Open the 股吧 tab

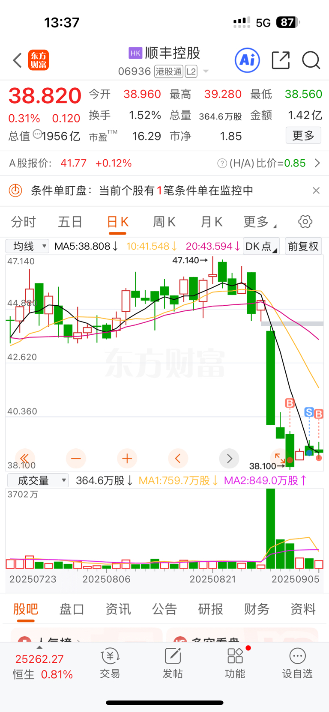pyautogui.click(x=26, y=609)
